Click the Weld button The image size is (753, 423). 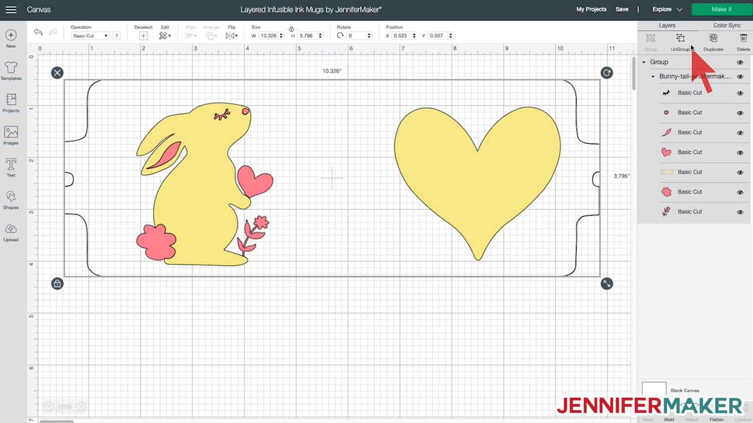click(x=669, y=420)
